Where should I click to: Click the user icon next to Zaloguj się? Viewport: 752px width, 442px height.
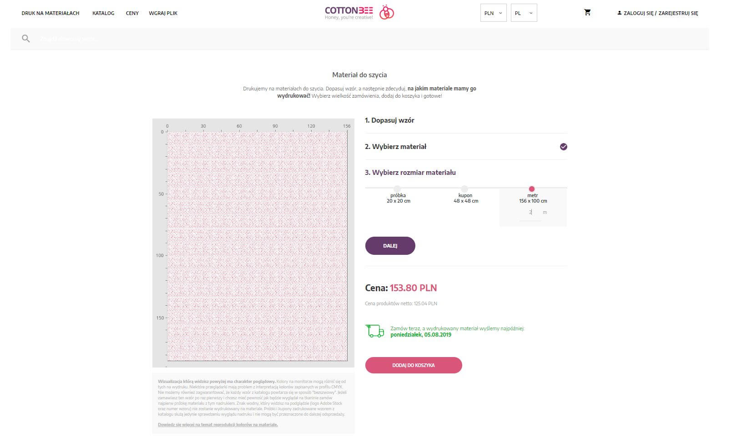tap(620, 13)
